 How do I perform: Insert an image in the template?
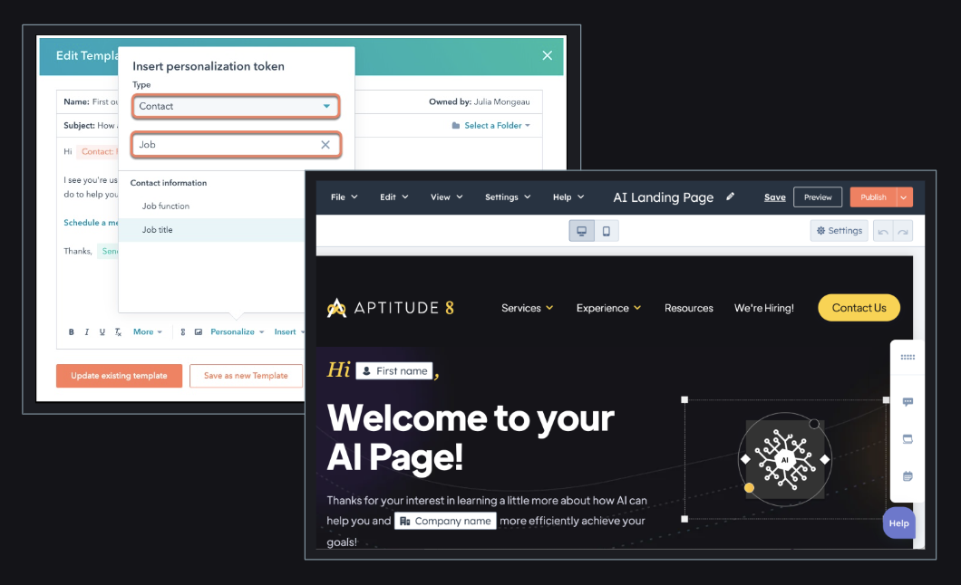(198, 332)
